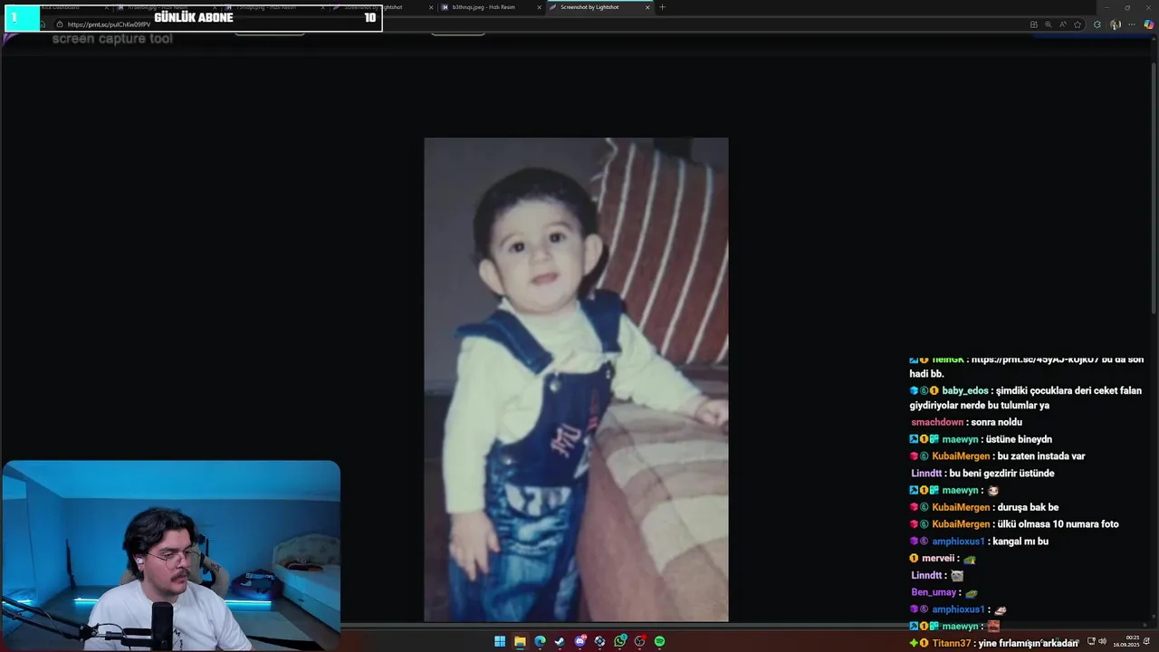Click the baby photo screenshot
The image size is (1159, 652).
pyautogui.click(x=576, y=379)
